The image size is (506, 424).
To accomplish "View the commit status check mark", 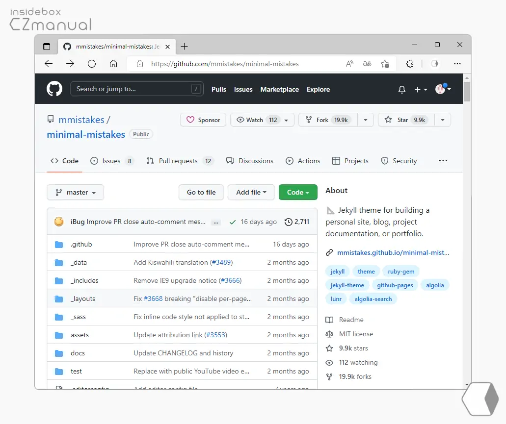I will [232, 222].
